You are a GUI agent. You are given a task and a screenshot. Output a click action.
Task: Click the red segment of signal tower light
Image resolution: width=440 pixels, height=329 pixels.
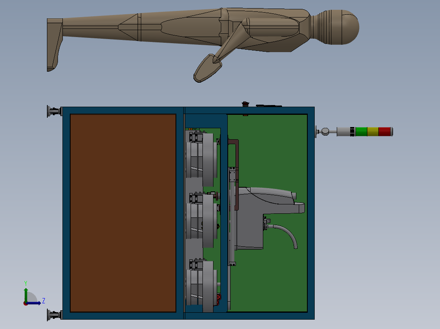tap(384, 132)
